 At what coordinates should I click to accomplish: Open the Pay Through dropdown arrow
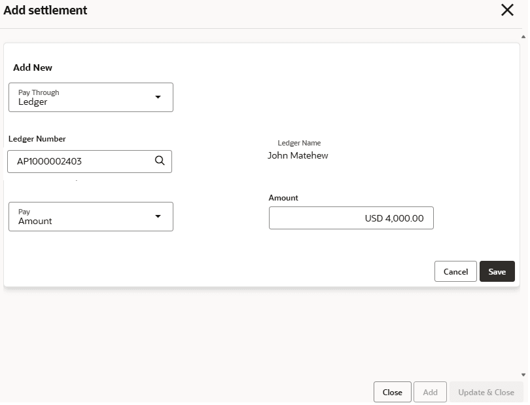tap(158, 97)
